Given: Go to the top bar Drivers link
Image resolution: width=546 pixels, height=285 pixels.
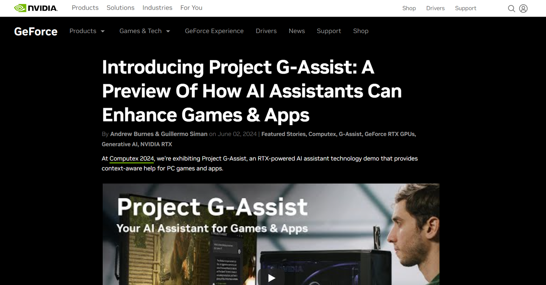Looking at the screenshot, I should [x=435, y=8].
